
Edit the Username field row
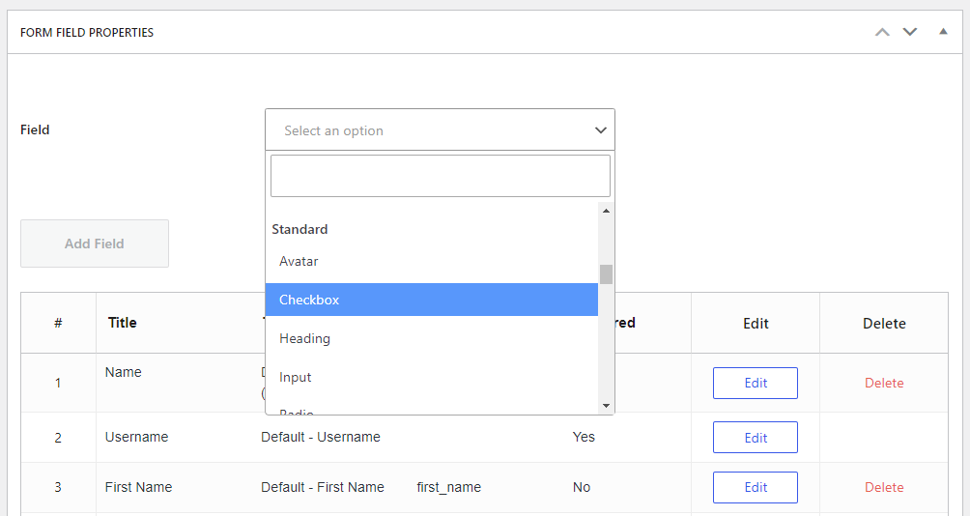(x=755, y=437)
